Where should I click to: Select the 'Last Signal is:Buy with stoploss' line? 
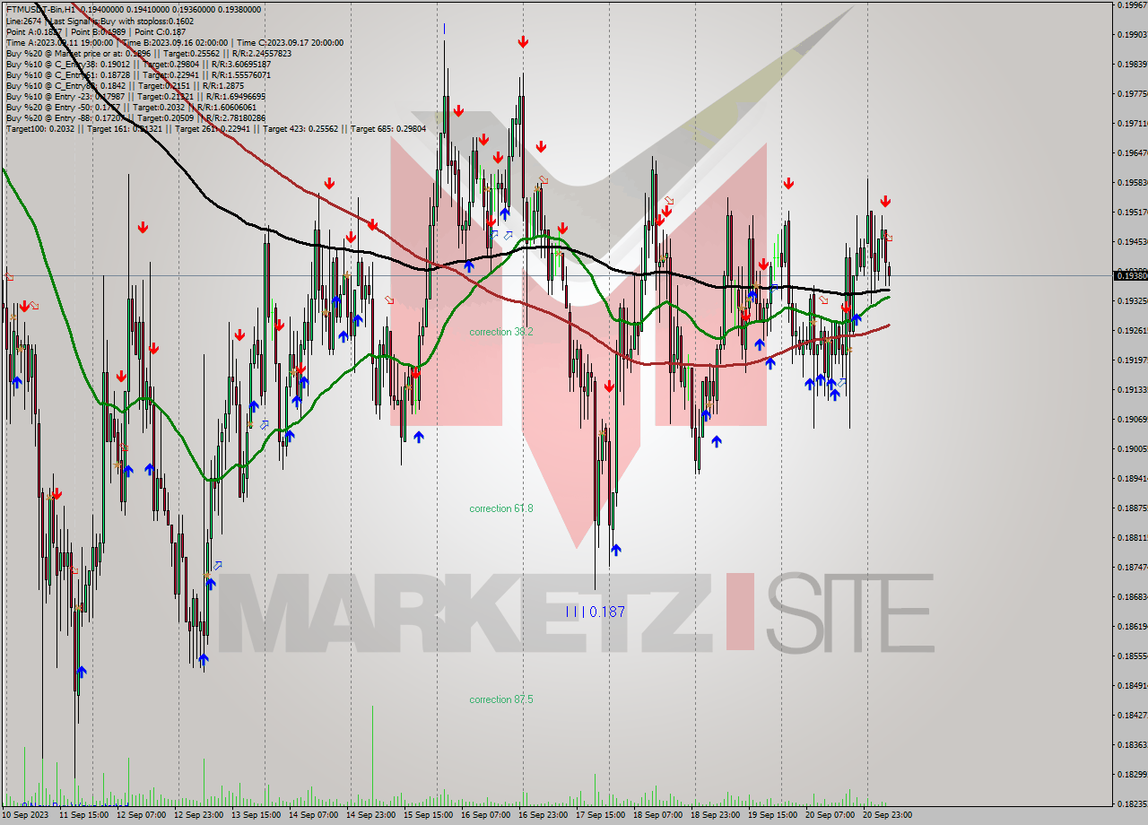pos(100,21)
